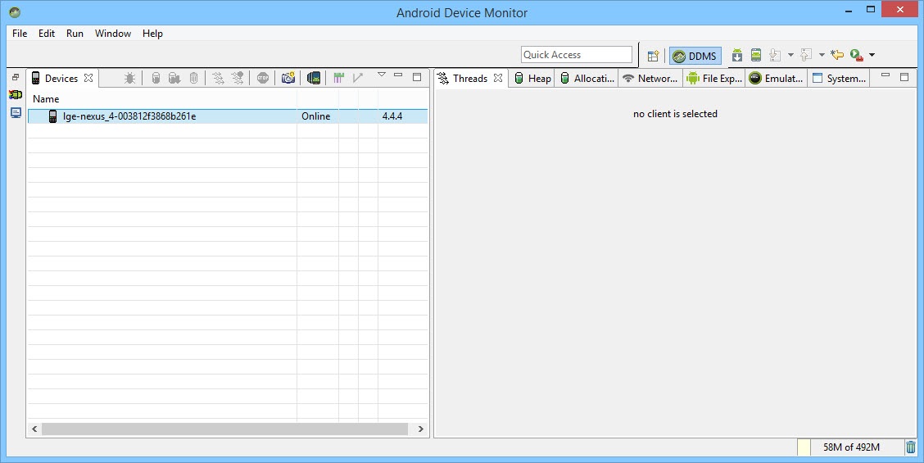Click the Capture system wide trace icon
This screenshot has width=924, height=463.
338,78
